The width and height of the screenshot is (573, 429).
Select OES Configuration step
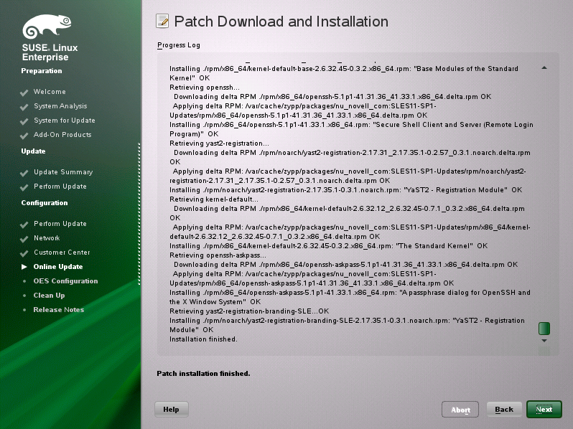(66, 280)
